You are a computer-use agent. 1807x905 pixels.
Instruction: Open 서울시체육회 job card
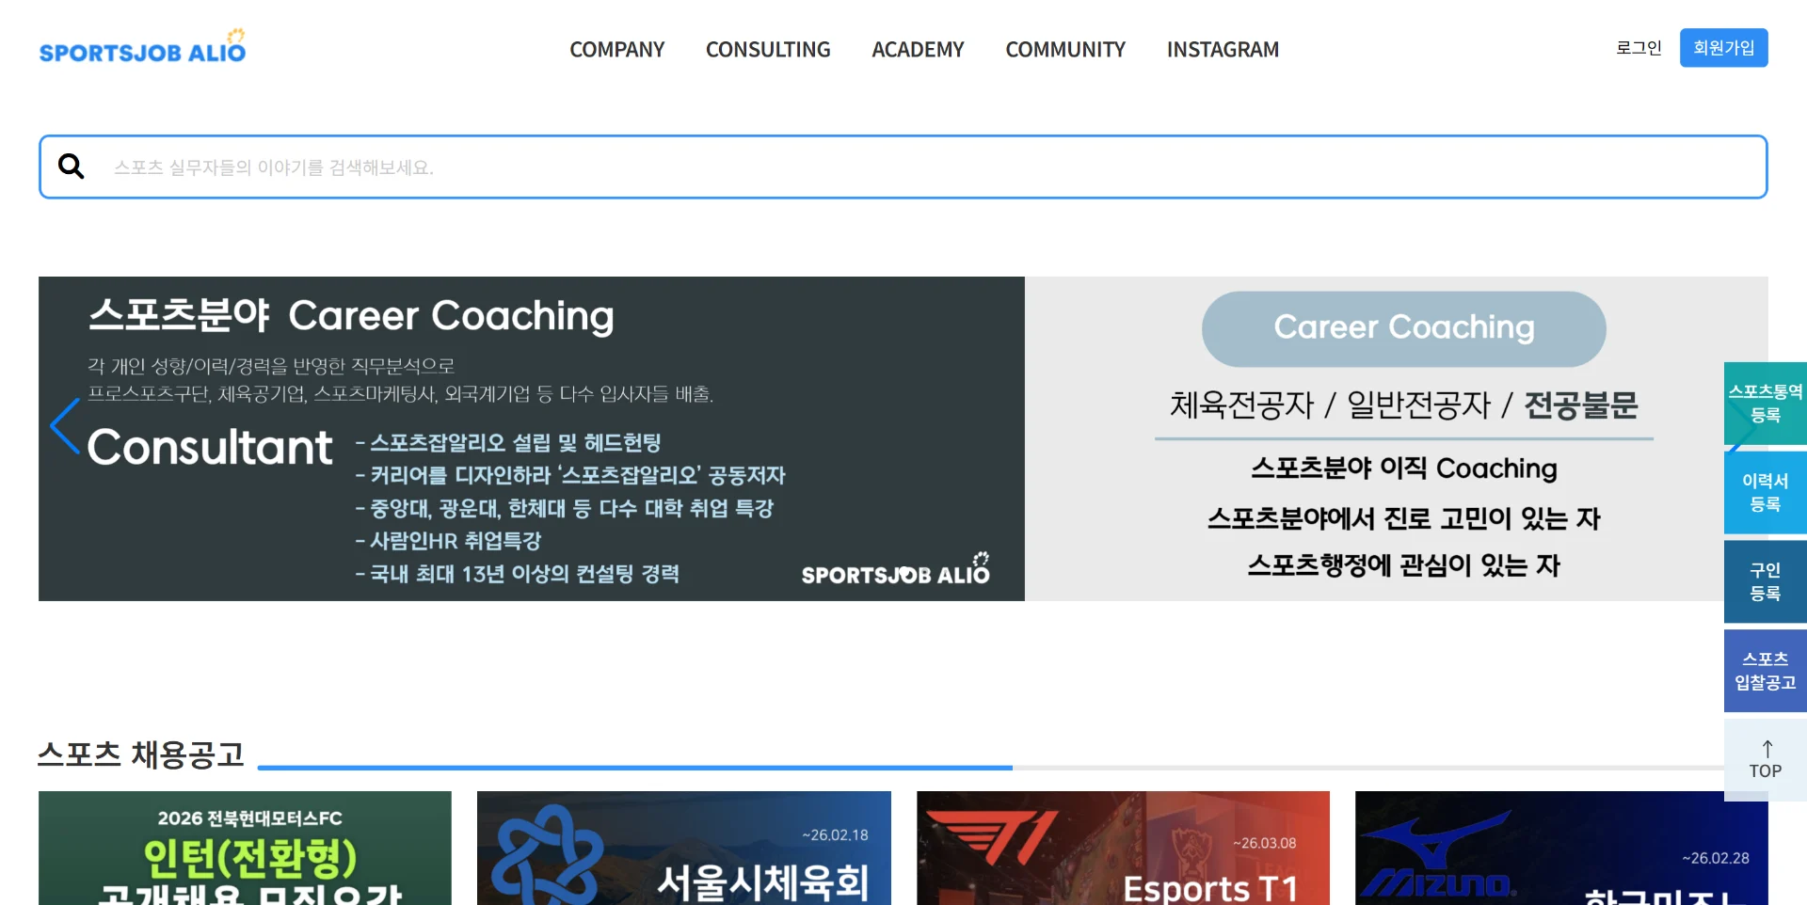pyautogui.click(x=684, y=849)
